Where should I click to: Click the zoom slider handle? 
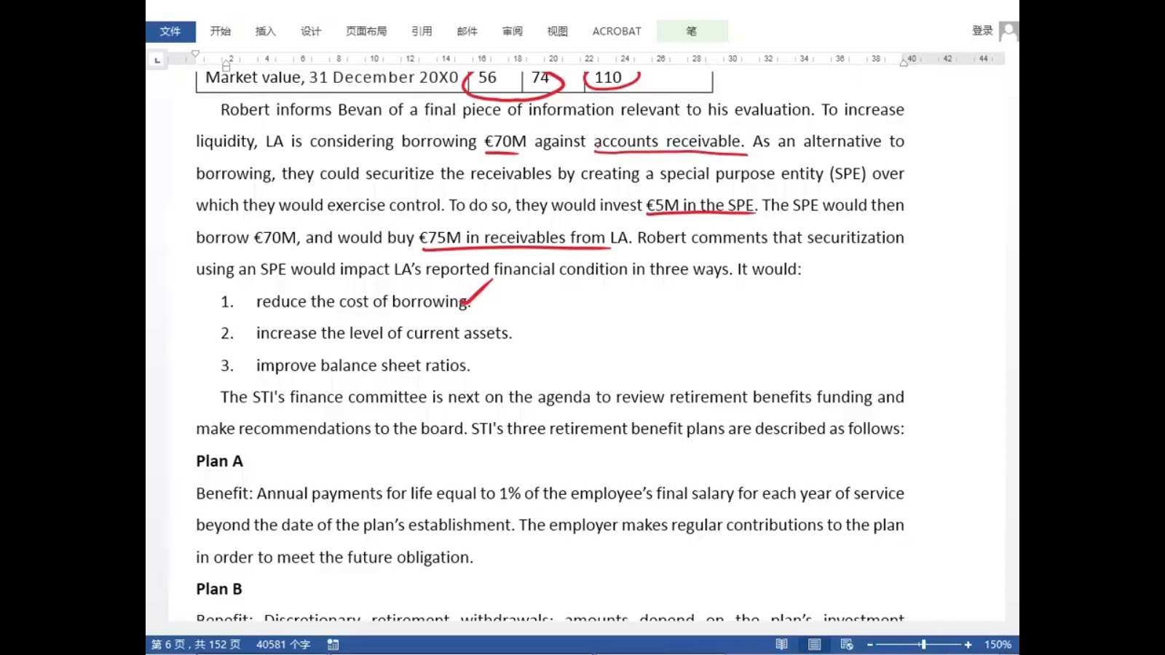point(923,644)
